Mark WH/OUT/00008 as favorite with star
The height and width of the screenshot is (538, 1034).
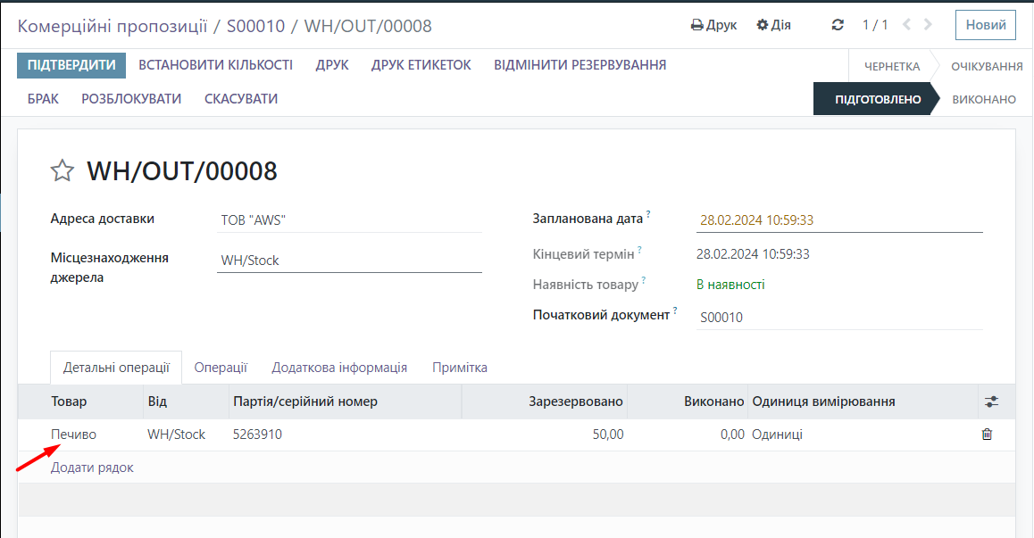tap(62, 170)
